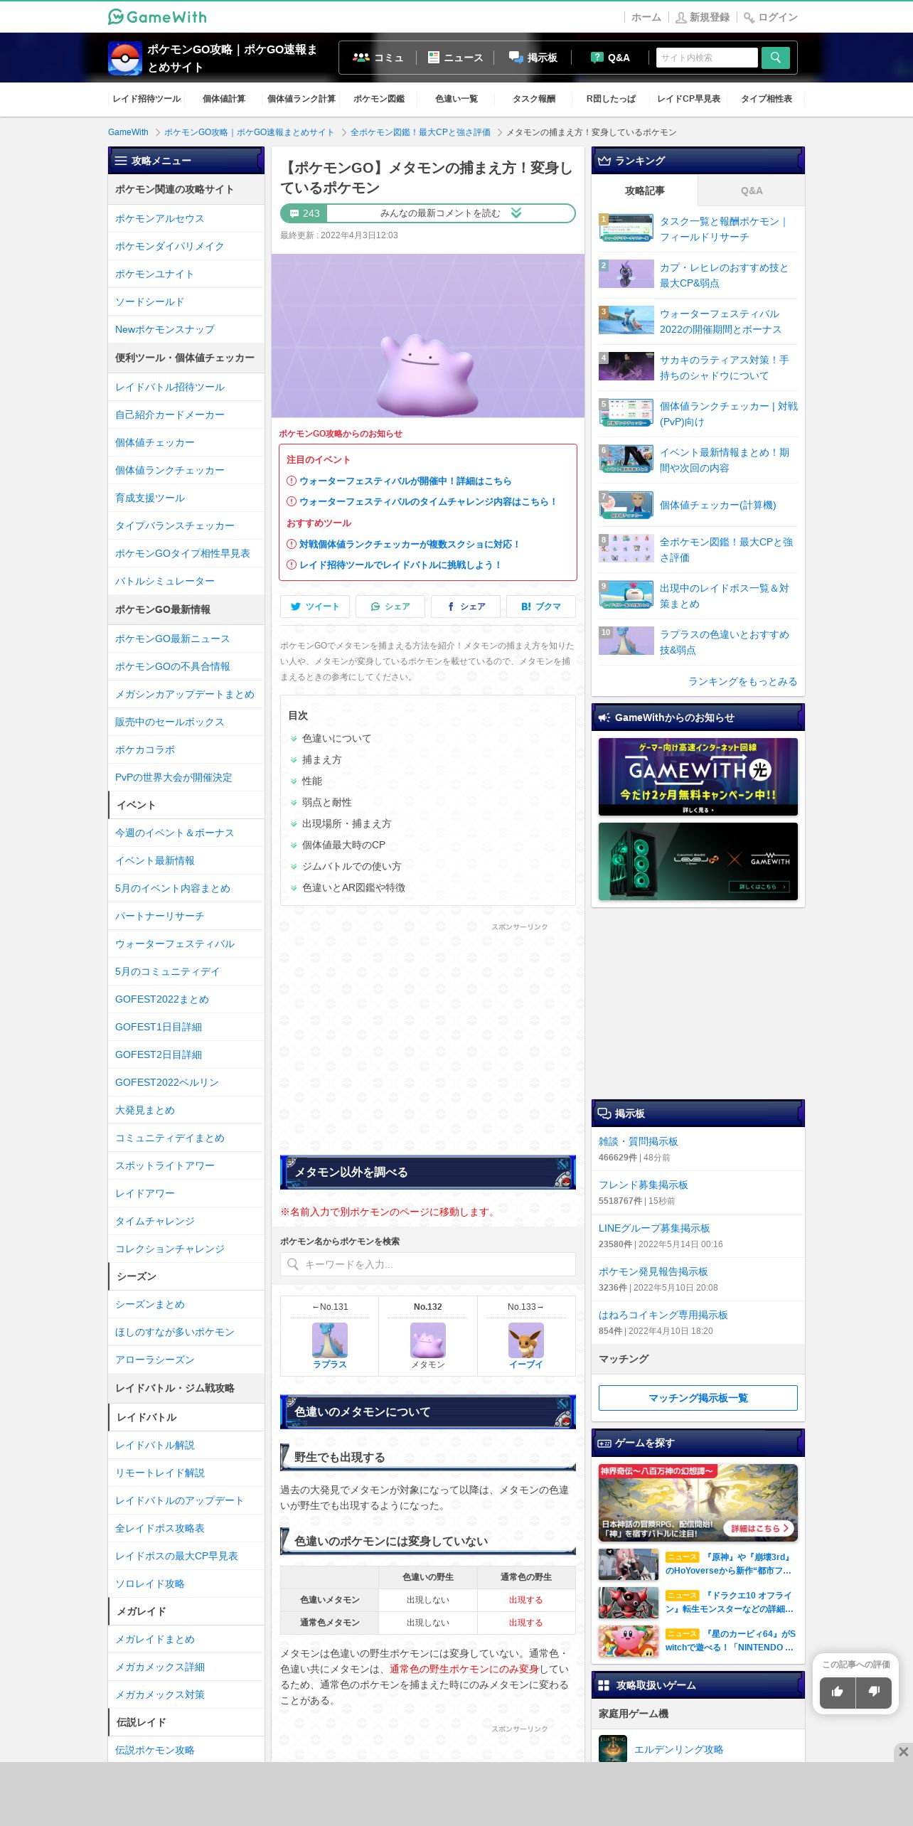The image size is (913, 1826).
Task: Click the 243 comment count badge
Action: click(x=304, y=213)
